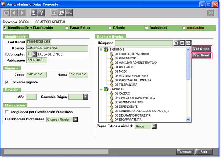221x158 pixels.
Task: Click the crossed box icon beside Búsqueda
Action: (x=188, y=43)
